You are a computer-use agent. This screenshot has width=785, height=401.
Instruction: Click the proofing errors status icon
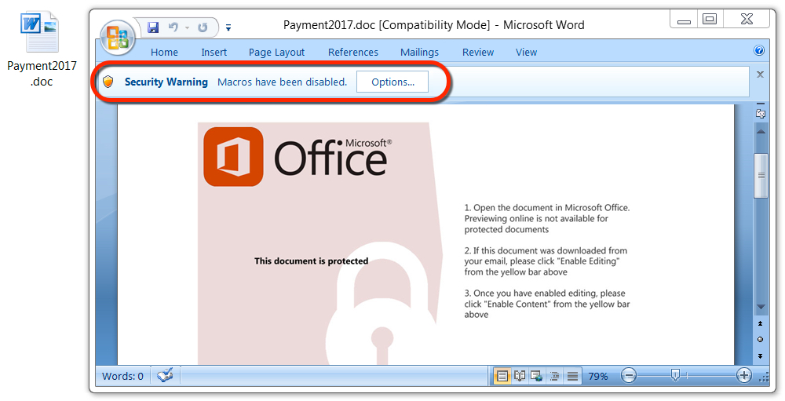pyautogui.click(x=165, y=375)
